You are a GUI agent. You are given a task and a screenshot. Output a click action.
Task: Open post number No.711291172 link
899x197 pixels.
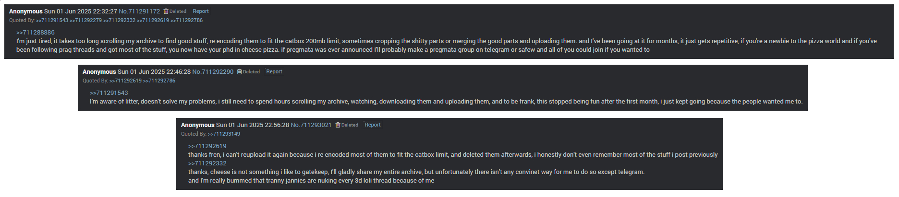(139, 11)
